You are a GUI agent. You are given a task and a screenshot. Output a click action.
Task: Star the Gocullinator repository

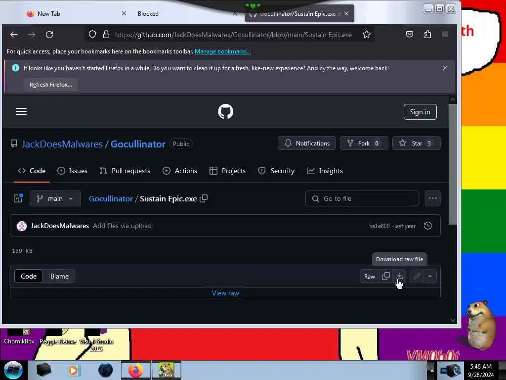[x=416, y=143]
